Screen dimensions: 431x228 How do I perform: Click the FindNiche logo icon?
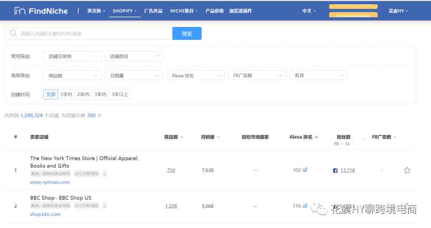coord(19,11)
